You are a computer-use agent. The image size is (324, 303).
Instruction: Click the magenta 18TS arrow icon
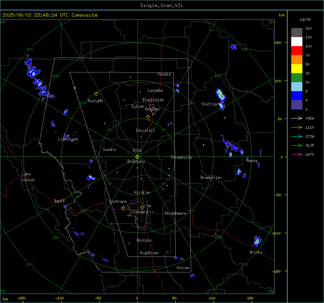point(297,154)
